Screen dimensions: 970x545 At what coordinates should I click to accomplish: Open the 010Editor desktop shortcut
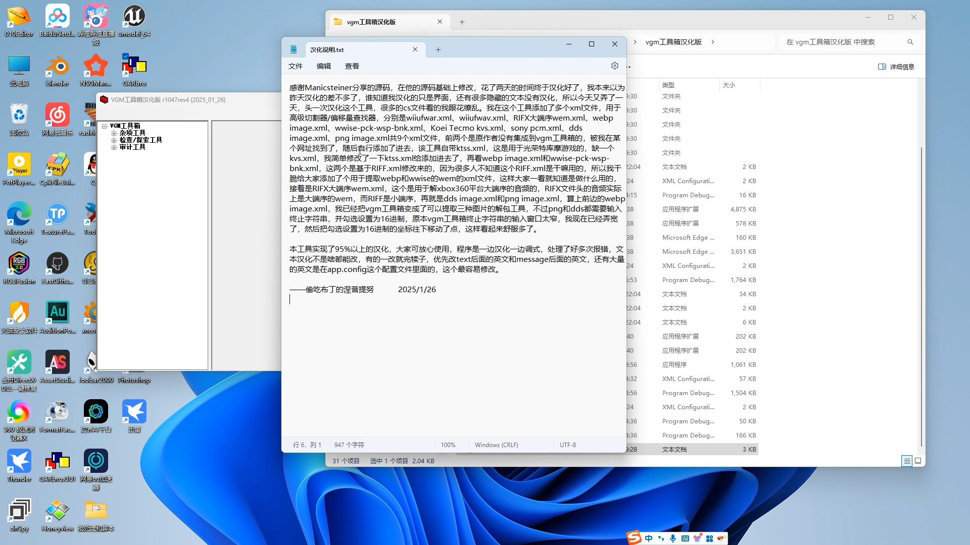(19, 21)
